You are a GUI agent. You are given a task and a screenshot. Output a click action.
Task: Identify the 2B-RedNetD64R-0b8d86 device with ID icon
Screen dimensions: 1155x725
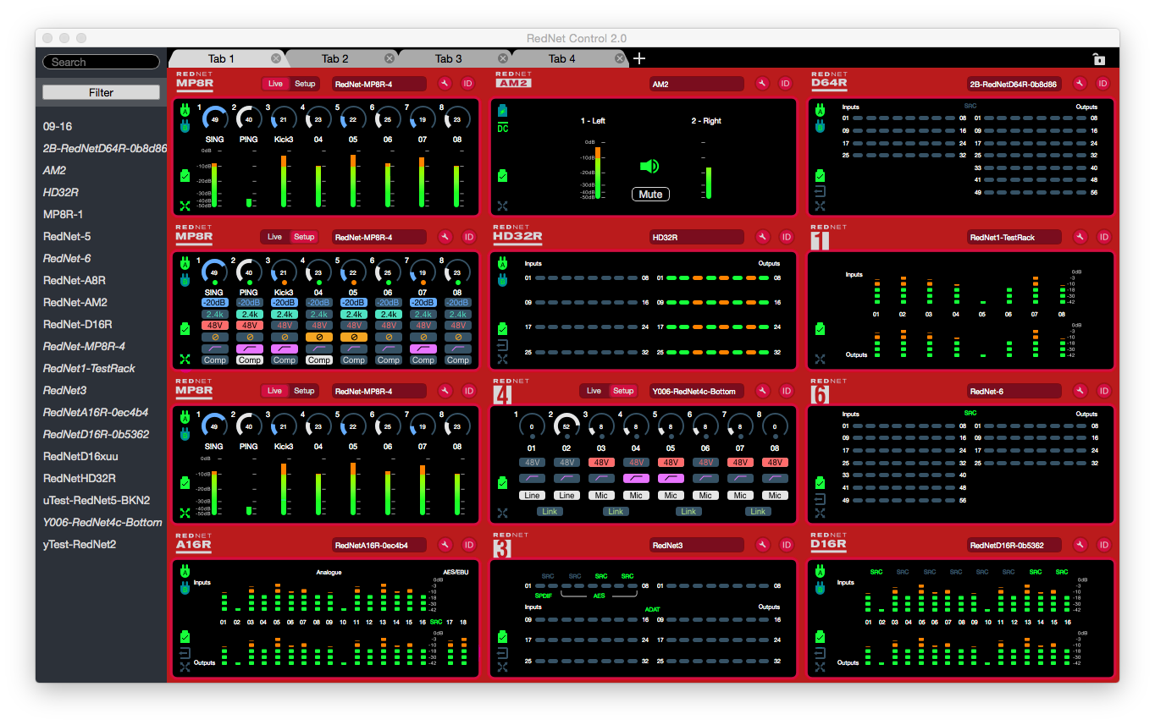[1102, 83]
